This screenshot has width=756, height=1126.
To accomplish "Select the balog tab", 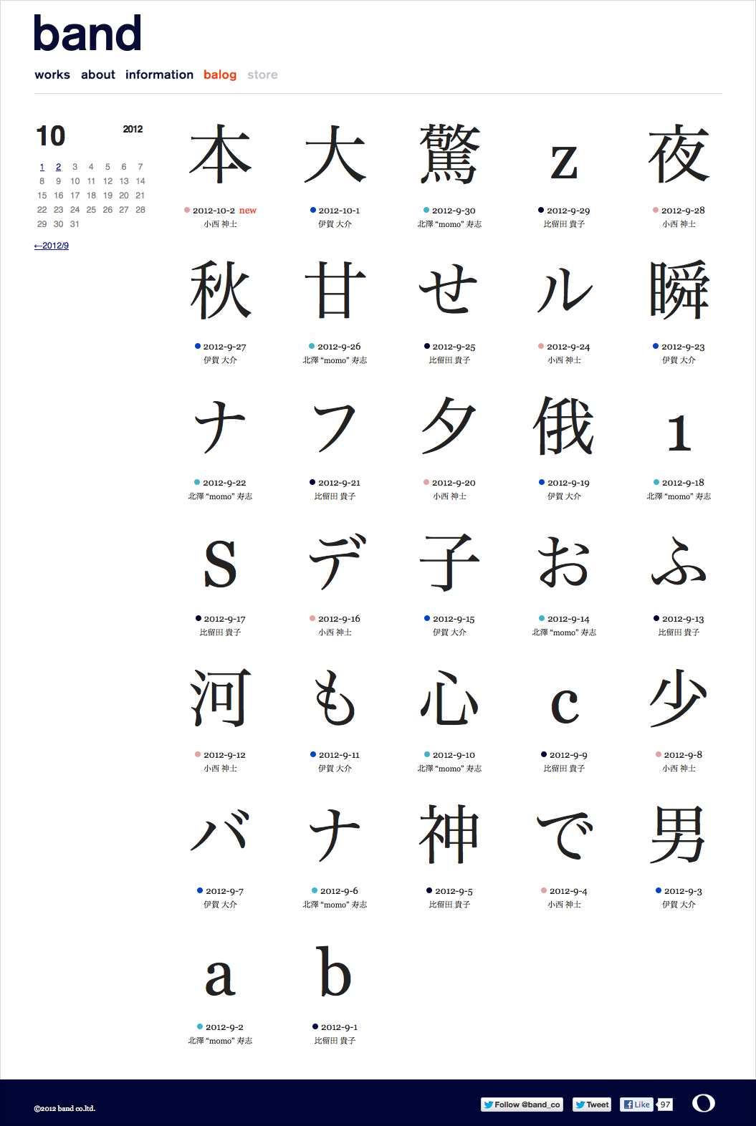I will 220,74.
